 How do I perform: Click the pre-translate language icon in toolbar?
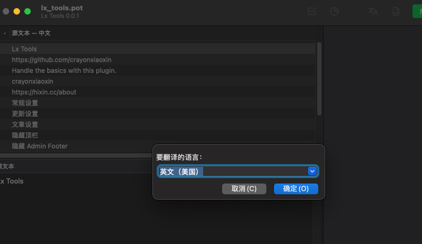(373, 11)
